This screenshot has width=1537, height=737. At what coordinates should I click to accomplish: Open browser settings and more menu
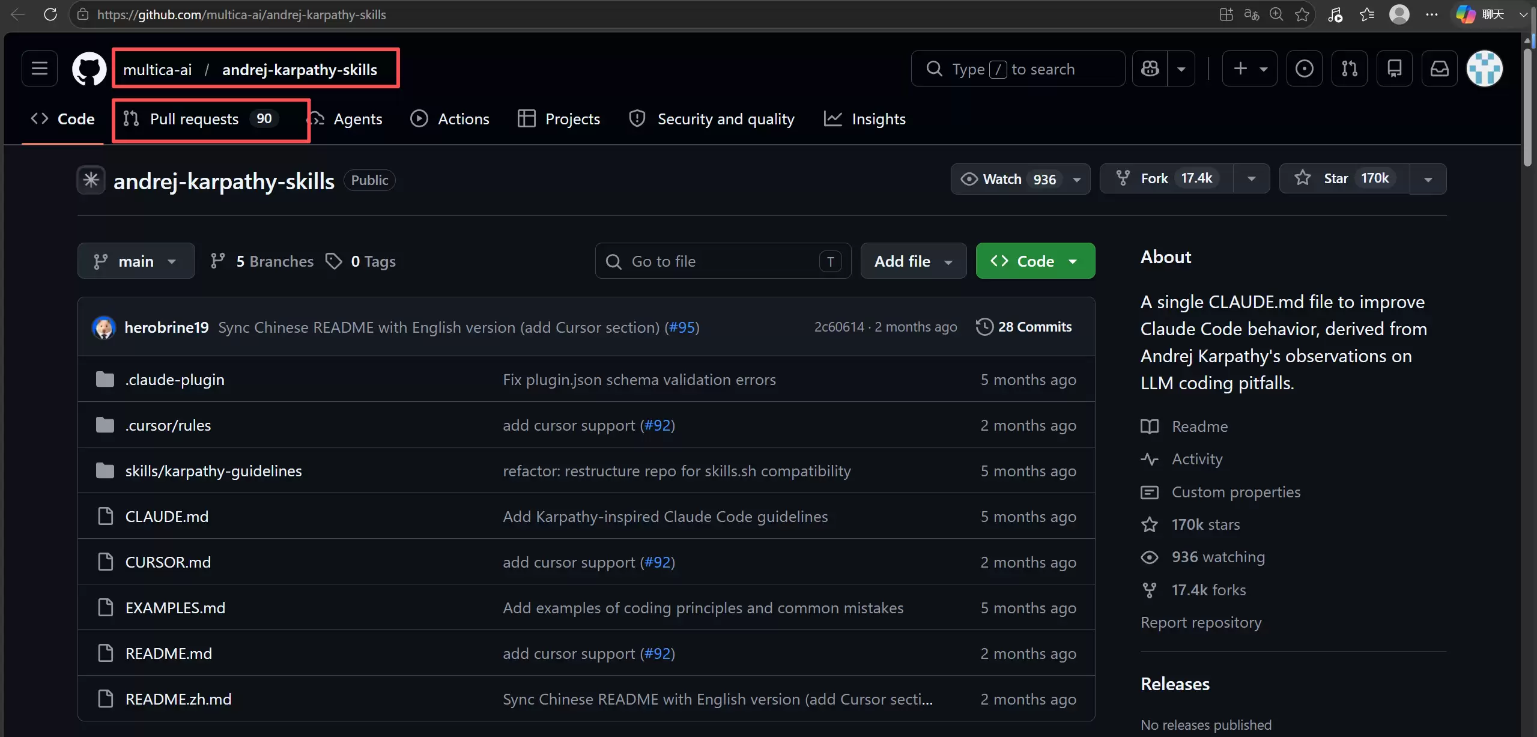[1432, 14]
